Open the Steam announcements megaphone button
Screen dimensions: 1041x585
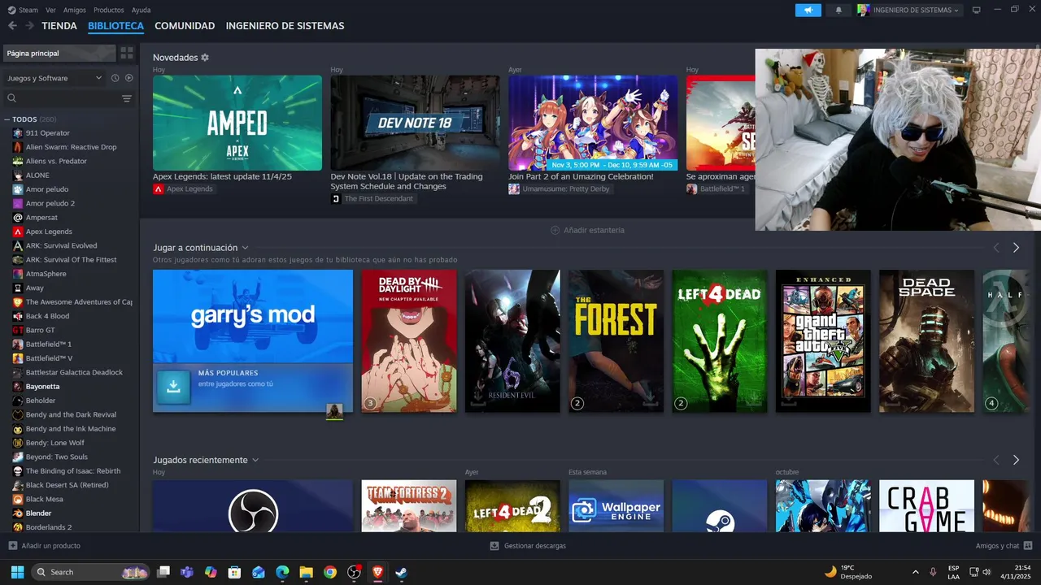(808, 10)
